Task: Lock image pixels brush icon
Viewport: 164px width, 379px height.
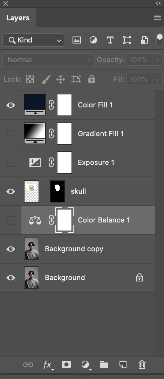Action: pos(46,79)
